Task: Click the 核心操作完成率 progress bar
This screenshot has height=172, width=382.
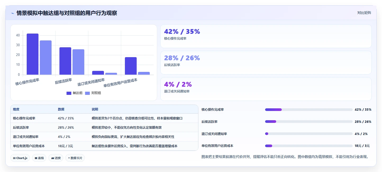Action: [309, 110]
